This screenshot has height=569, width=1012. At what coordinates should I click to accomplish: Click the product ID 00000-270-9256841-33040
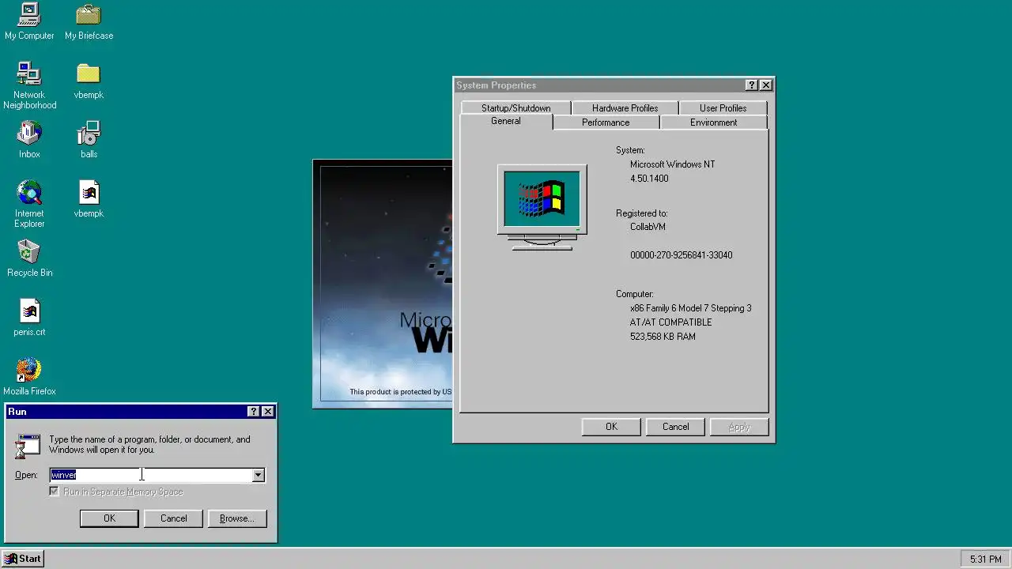(681, 255)
